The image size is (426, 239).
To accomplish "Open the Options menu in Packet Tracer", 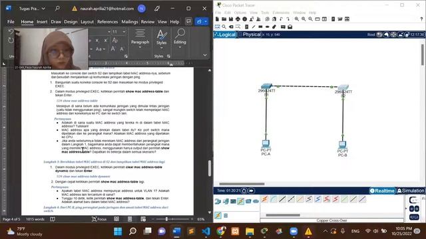I will (240, 13).
